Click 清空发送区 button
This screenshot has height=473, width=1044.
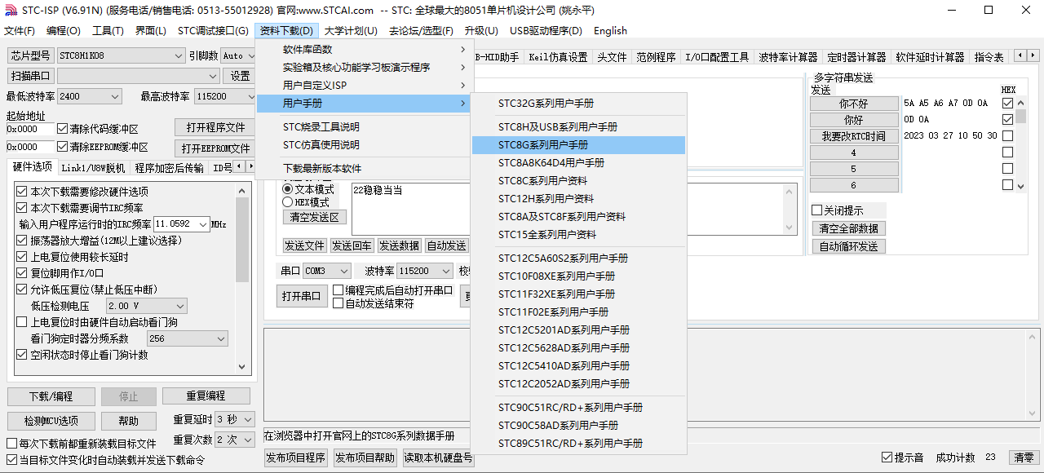point(315,218)
